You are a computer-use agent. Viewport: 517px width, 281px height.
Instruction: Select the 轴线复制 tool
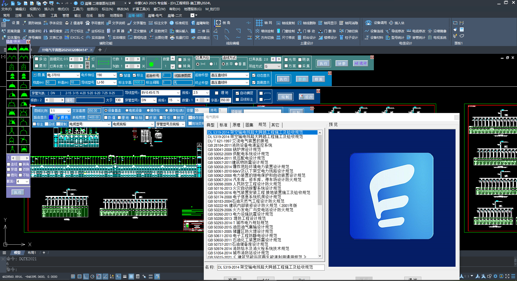click(286, 23)
